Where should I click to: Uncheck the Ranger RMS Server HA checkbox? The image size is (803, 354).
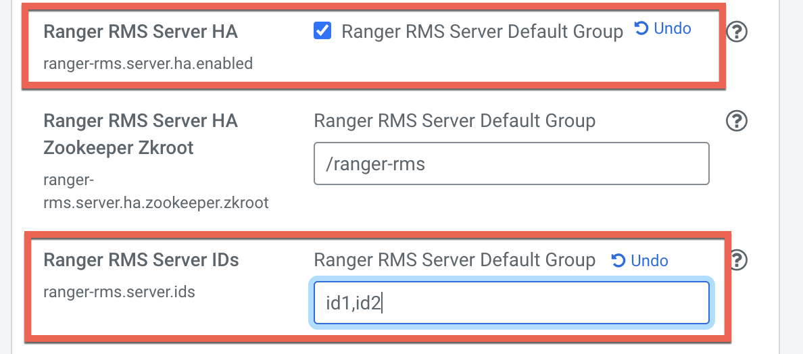point(322,31)
